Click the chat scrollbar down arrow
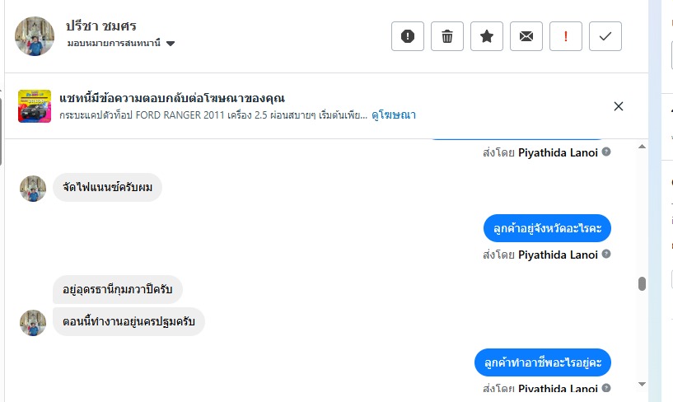The height and width of the screenshot is (402, 673). pyautogui.click(x=642, y=384)
